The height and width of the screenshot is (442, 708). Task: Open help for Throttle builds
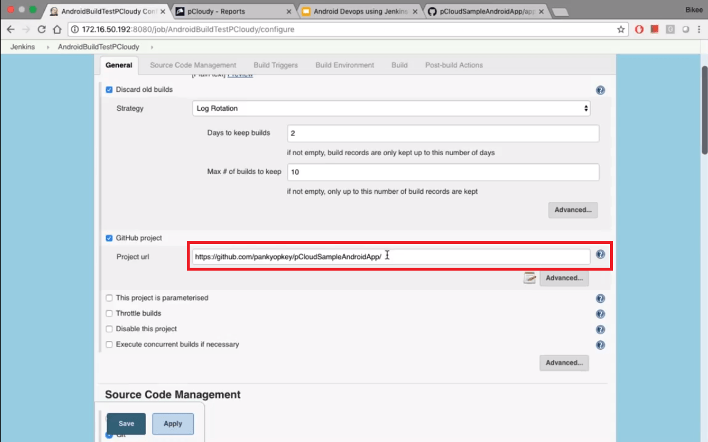pyautogui.click(x=600, y=314)
